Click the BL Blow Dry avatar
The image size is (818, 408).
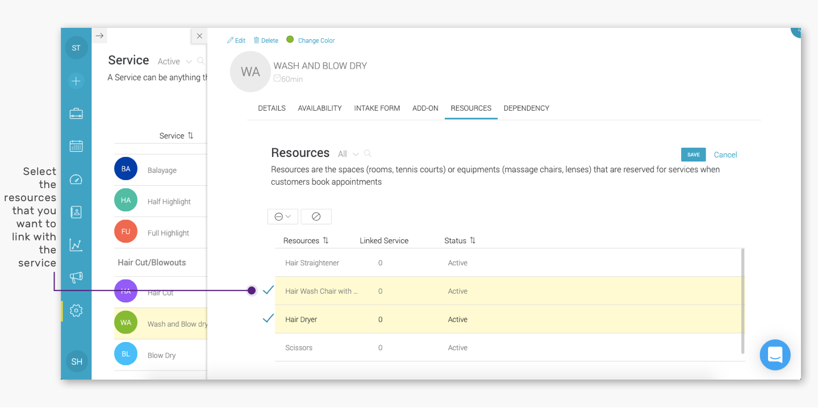pos(126,353)
